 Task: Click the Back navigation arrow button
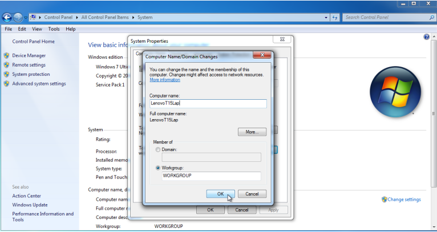tap(7, 18)
